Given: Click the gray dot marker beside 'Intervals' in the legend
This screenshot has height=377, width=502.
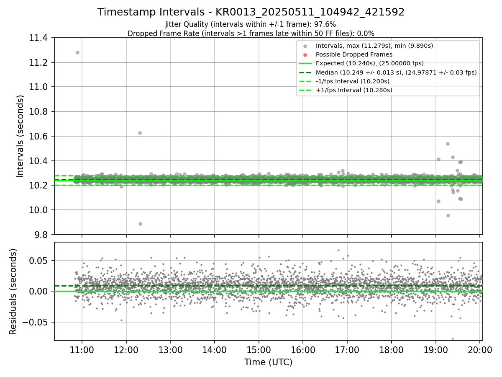Looking at the screenshot, I should tap(305, 46).
